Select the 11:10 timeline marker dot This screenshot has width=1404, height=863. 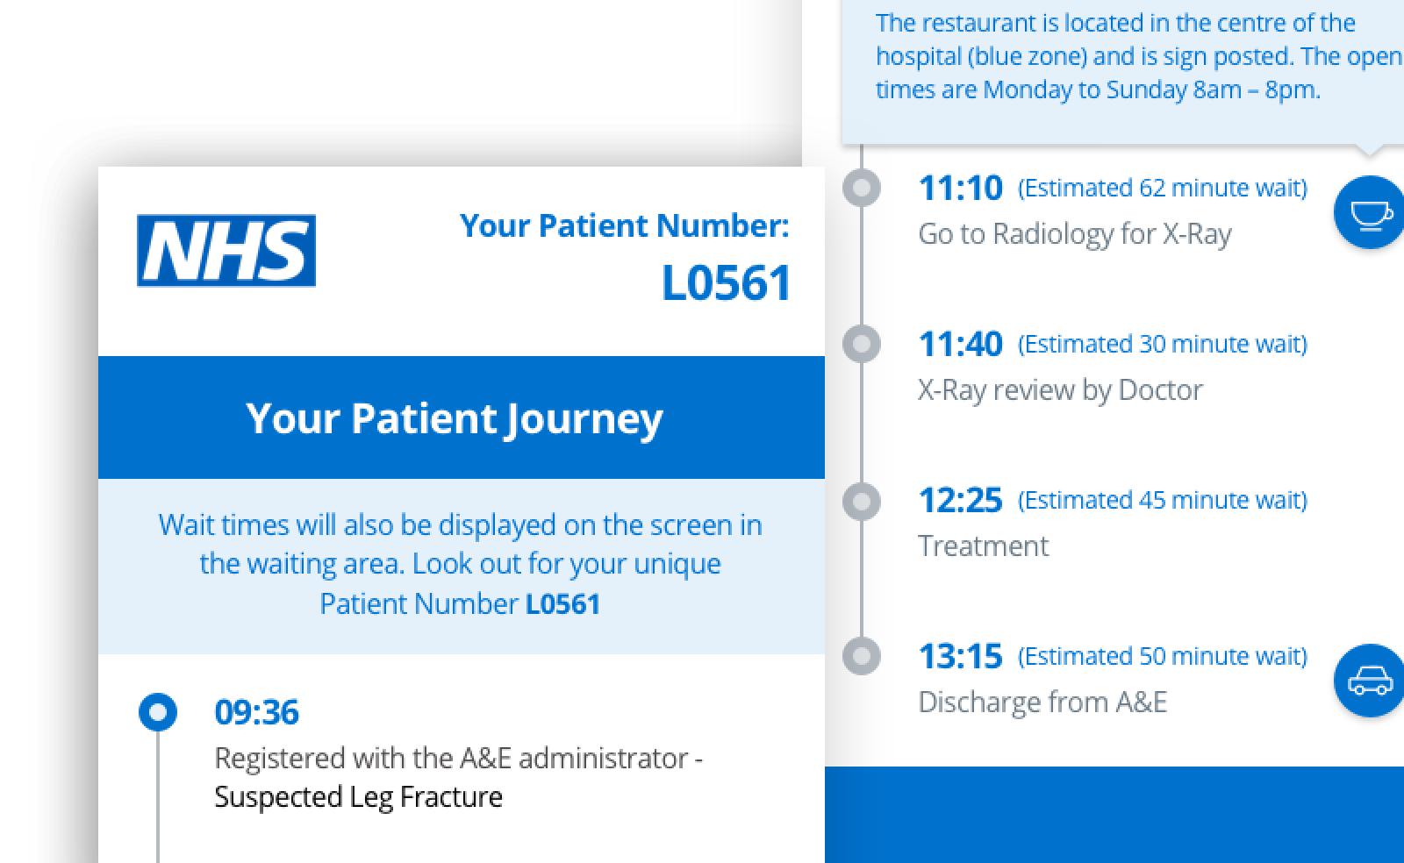click(862, 188)
